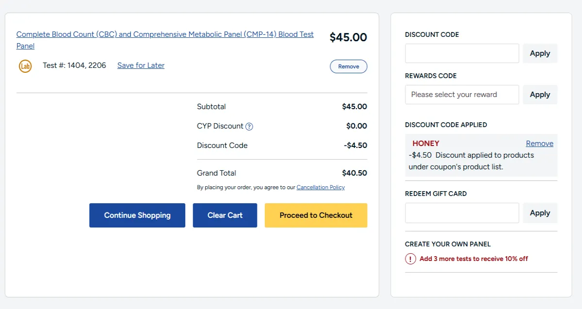Open the Cancellation Policy page
The width and height of the screenshot is (582, 309).
pos(321,187)
